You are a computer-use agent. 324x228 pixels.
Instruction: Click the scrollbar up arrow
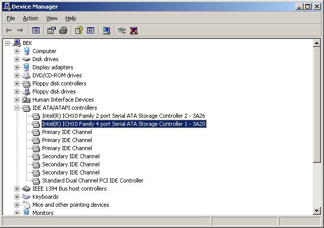point(316,43)
